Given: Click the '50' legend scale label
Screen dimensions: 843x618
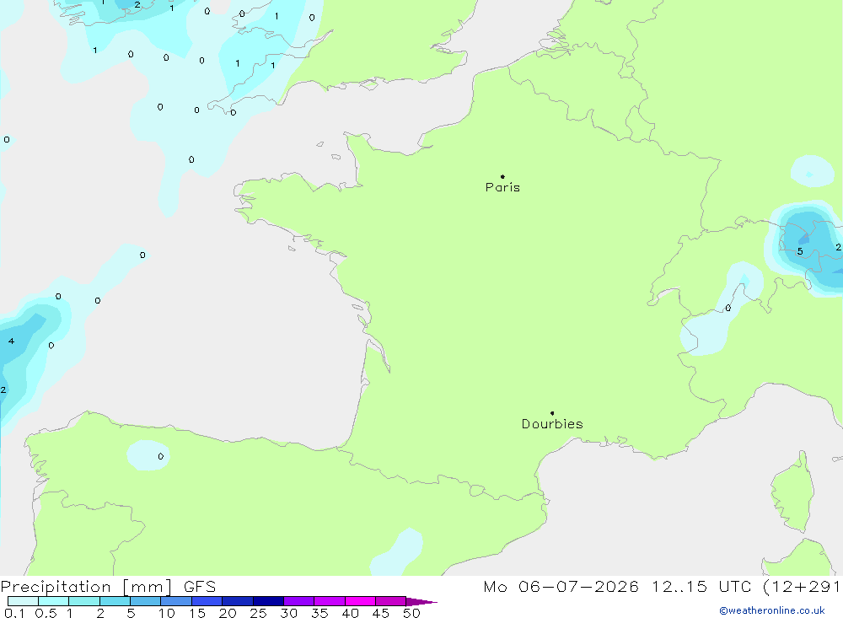Looking at the screenshot, I should pos(411,613).
